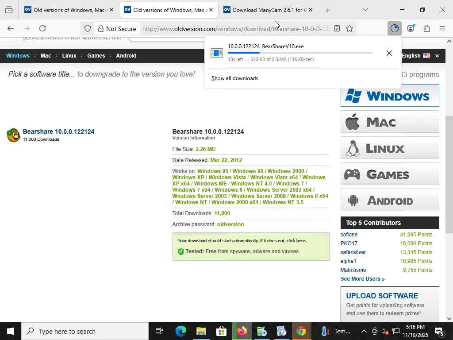Open contributor safarisilver's profile

coord(353,252)
